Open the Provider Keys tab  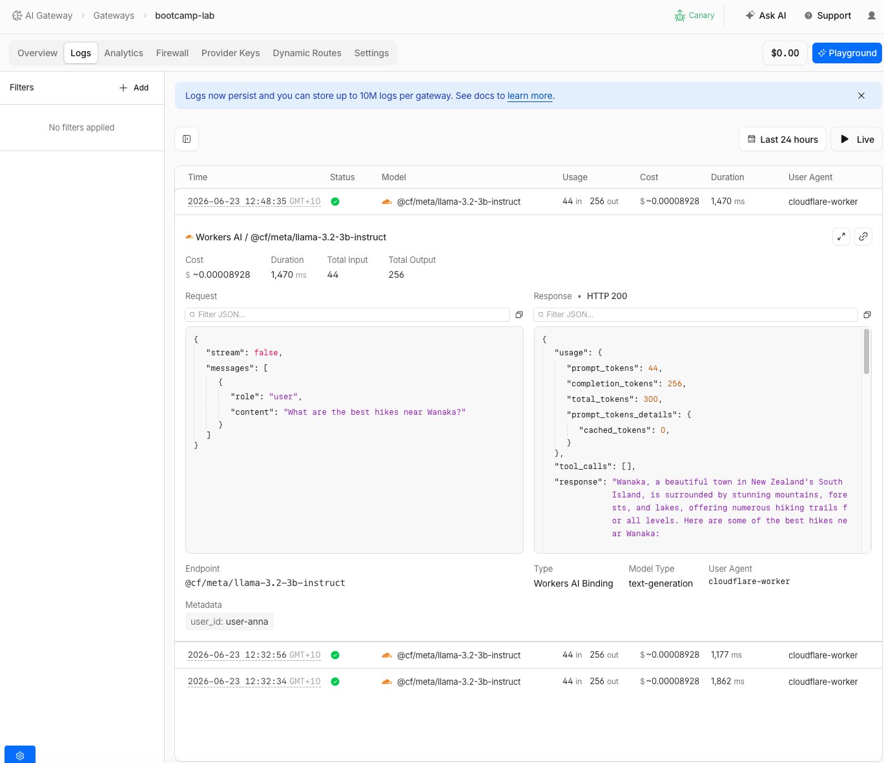(231, 53)
